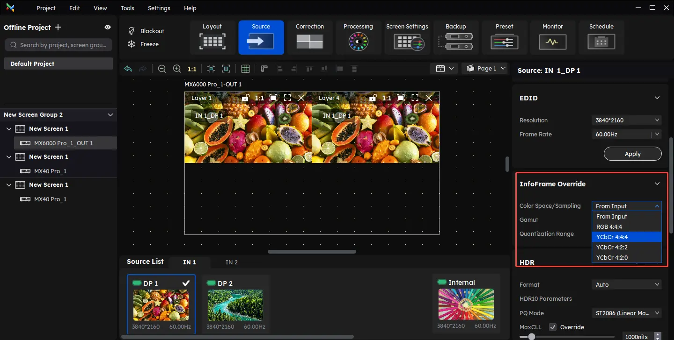The width and height of the screenshot is (674, 340).
Task: Close Layer 1
Action: pos(301,98)
